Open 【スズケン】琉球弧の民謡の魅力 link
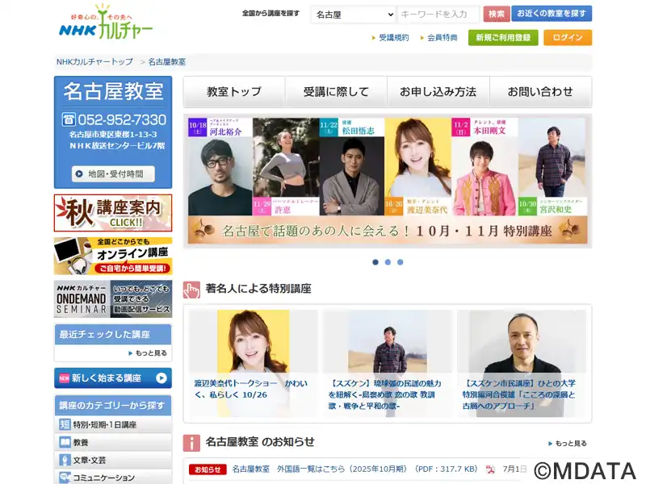This screenshot has height=484, width=646. click(x=385, y=394)
